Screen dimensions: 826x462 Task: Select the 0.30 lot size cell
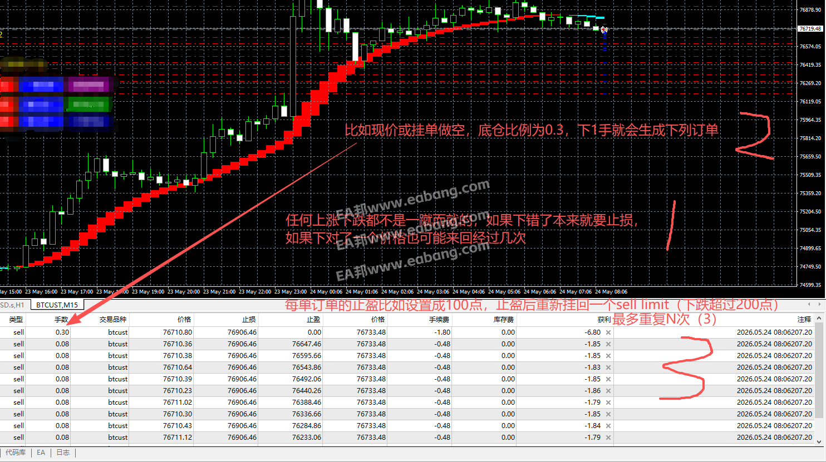[62, 332]
